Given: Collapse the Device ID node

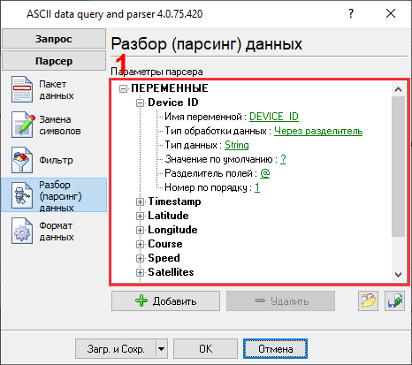Looking at the screenshot, I should coord(140,103).
